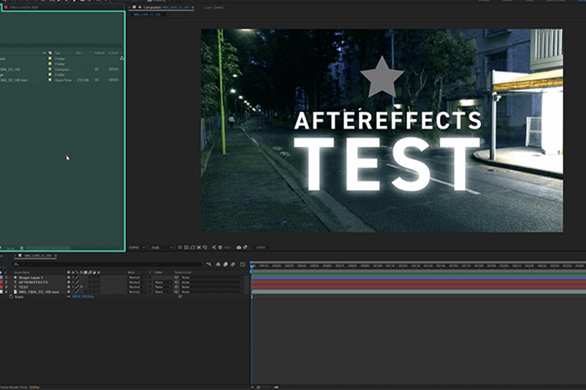The image size is (586, 390).
Task: Click the Reset Exposure icon in viewer
Action: click(220, 248)
